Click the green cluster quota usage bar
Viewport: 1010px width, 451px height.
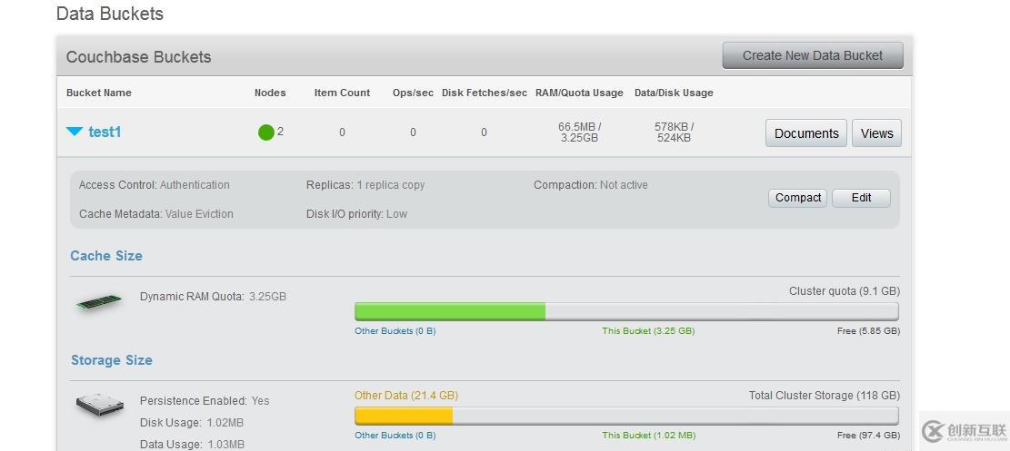point(450,312)
